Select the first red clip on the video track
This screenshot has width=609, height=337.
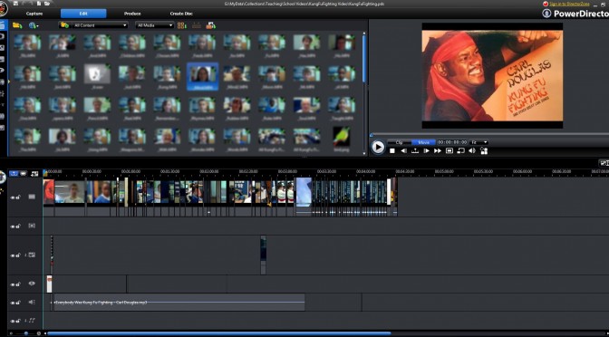pyautogui.click(x=49, y=197)
